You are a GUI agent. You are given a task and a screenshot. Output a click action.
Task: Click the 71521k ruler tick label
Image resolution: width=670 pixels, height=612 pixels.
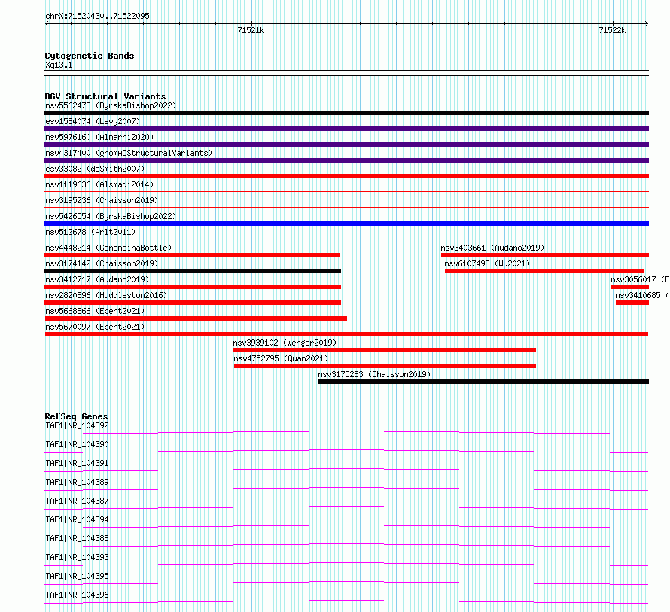[x=251, y=30]
